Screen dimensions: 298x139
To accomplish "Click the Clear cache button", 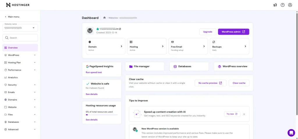I will tap(239, 83).
